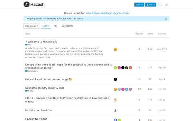Image resolution: width=193 pixels, height=121 pixels.
Task: Click Apr 4 activity date
Action: pyautogui.click(x=162, y=79)
